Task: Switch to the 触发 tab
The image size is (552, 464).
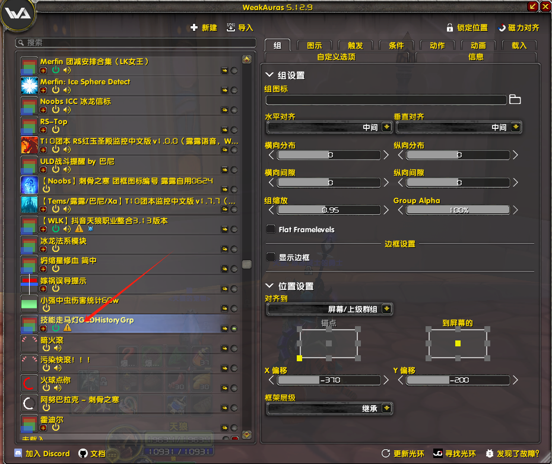Action: click(x=355, y=46)
